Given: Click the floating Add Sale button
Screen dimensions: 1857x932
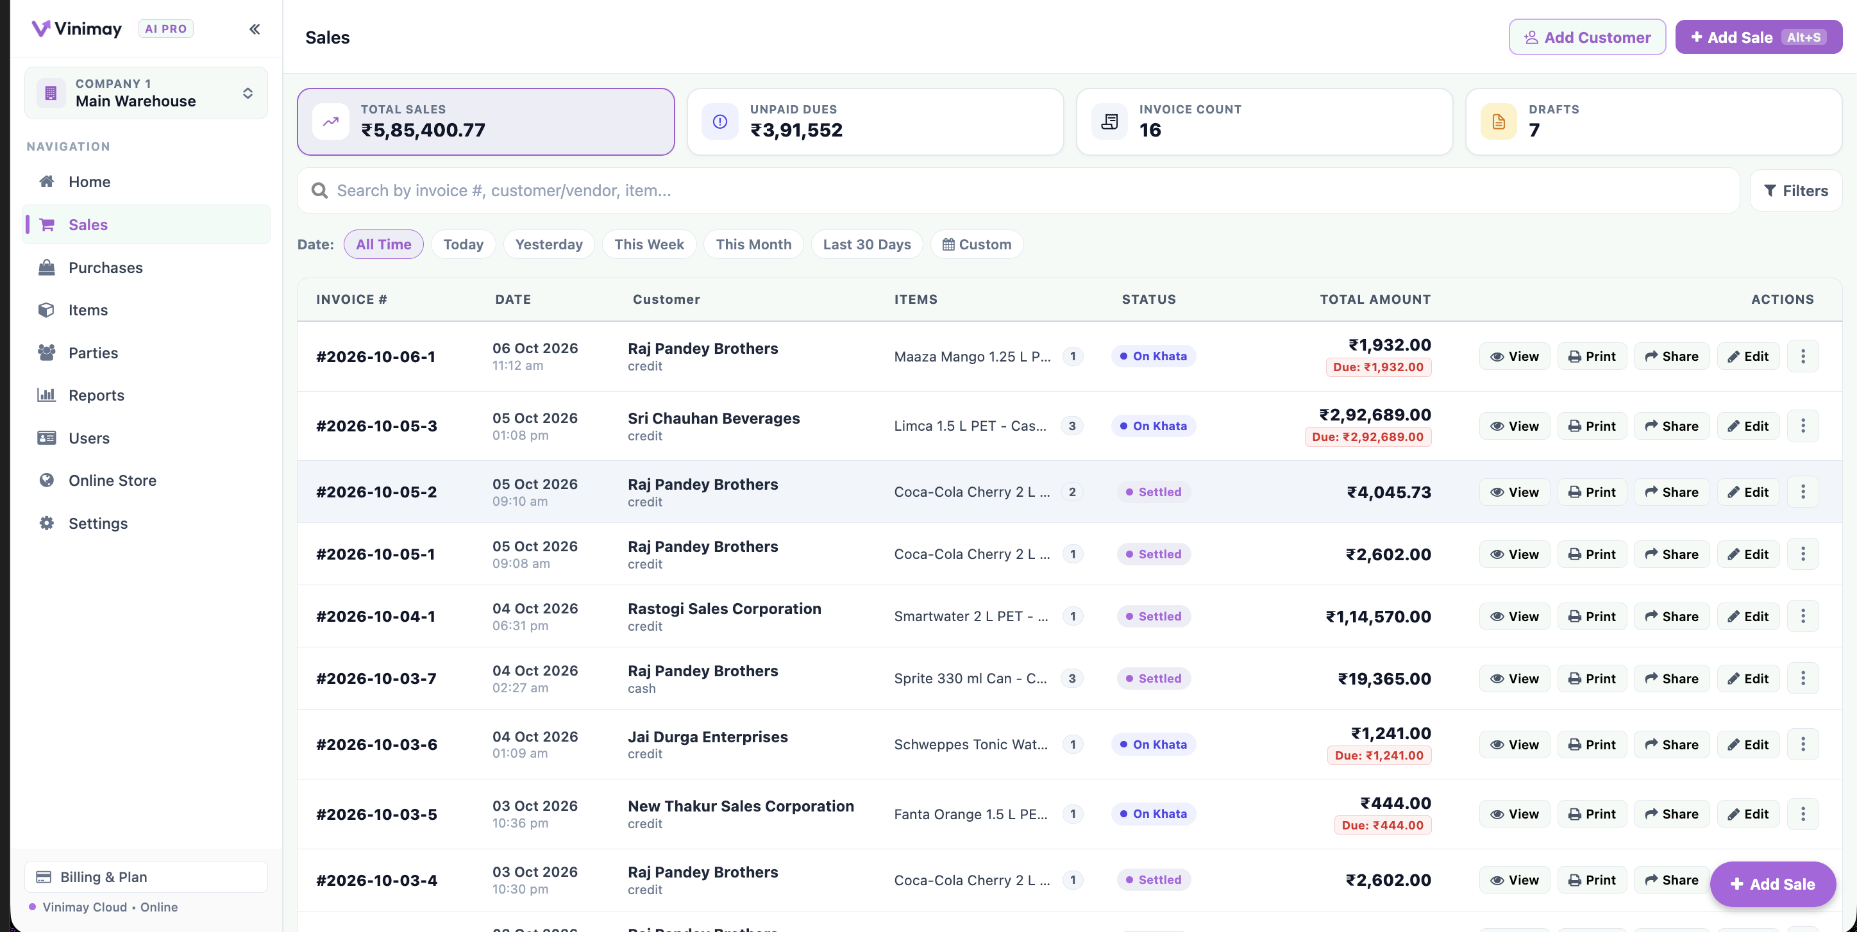Looking at the screenshot, I should 1772,884.
